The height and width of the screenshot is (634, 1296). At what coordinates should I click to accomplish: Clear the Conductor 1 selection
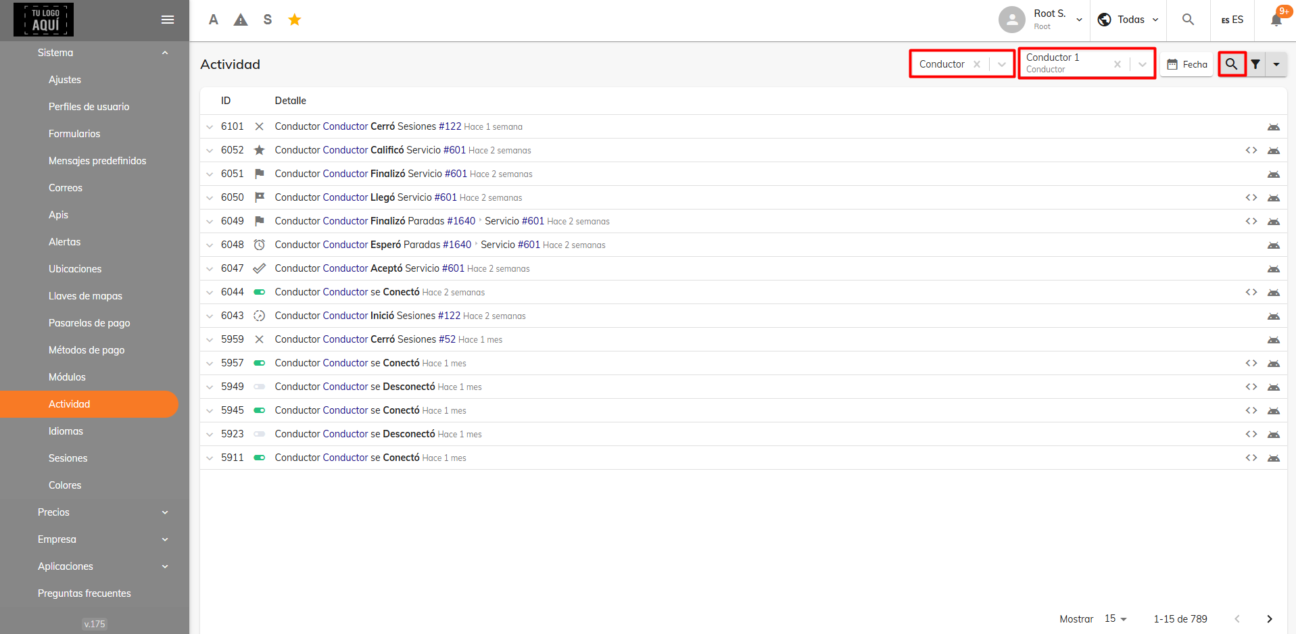1118,64
